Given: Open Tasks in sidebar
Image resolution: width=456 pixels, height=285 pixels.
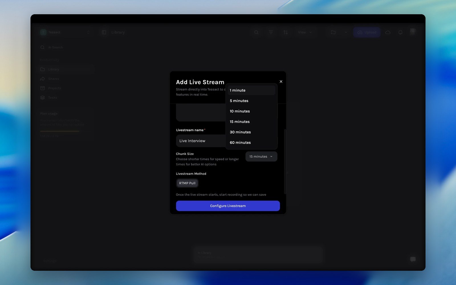Looking at the screenshot, I should click(66, 97).
